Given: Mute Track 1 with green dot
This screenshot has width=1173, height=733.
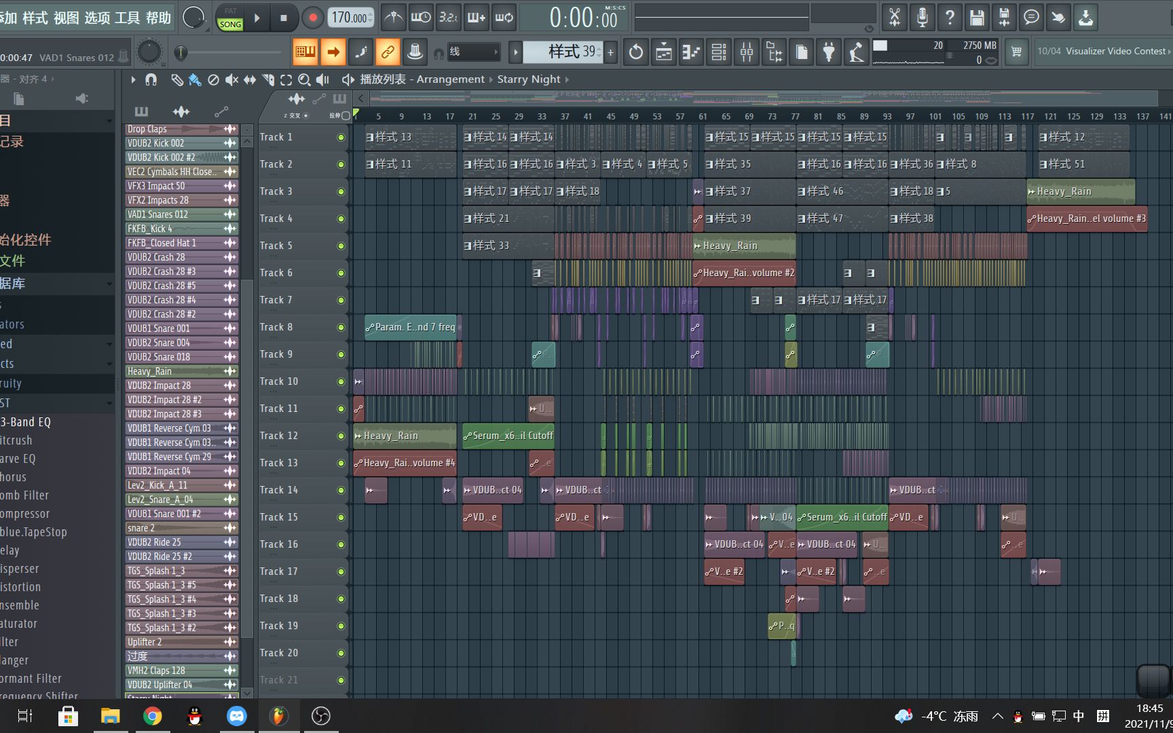Looking at the screenshot, I should click(341, 137).
